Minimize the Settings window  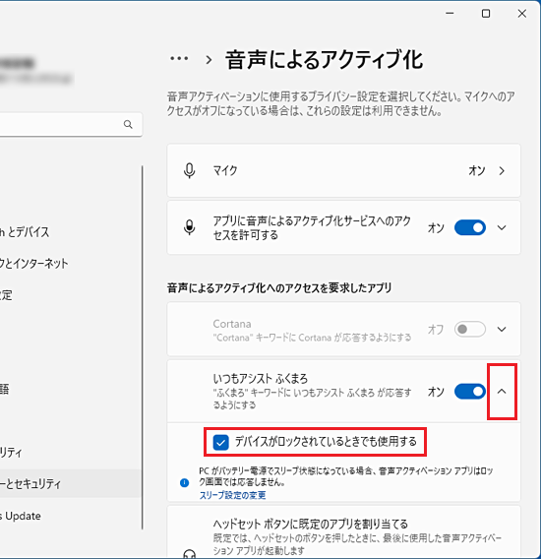pos(450,14)
